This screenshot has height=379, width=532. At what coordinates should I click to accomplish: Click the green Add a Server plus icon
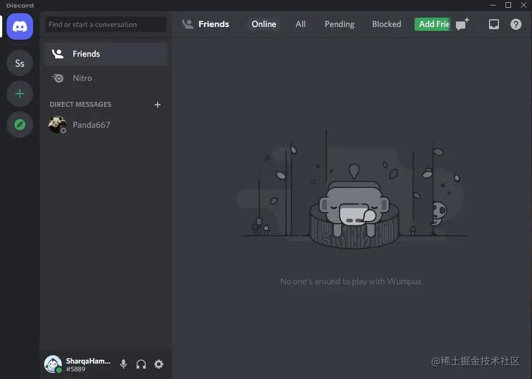[x=19, y=94]
